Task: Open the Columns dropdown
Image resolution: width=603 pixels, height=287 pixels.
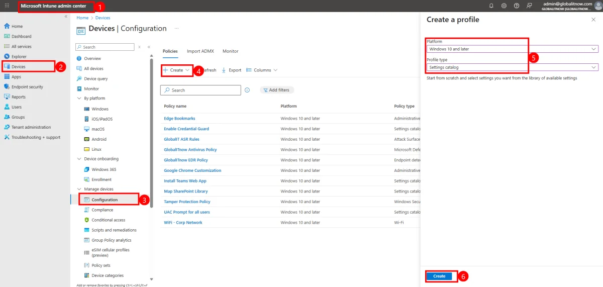Action: tap(262, 70)
